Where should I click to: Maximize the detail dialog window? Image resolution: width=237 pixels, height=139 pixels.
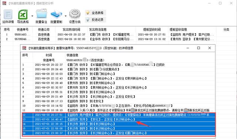click(198, 48)
